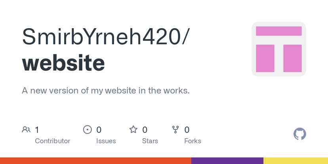328x164 pixels.
Task: Click the issues circle-dot icon
Action: pos(87,130)
